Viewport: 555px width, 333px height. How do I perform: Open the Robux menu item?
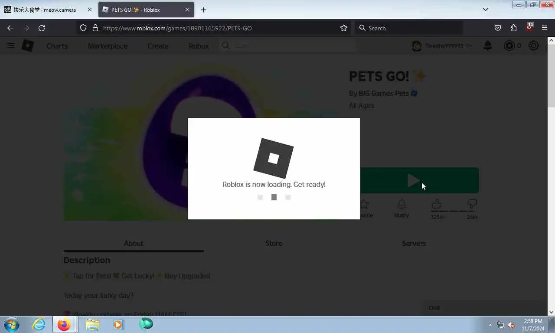199,46
